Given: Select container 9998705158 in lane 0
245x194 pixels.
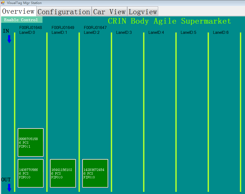Looking at the screenshot, I should 31,142.
